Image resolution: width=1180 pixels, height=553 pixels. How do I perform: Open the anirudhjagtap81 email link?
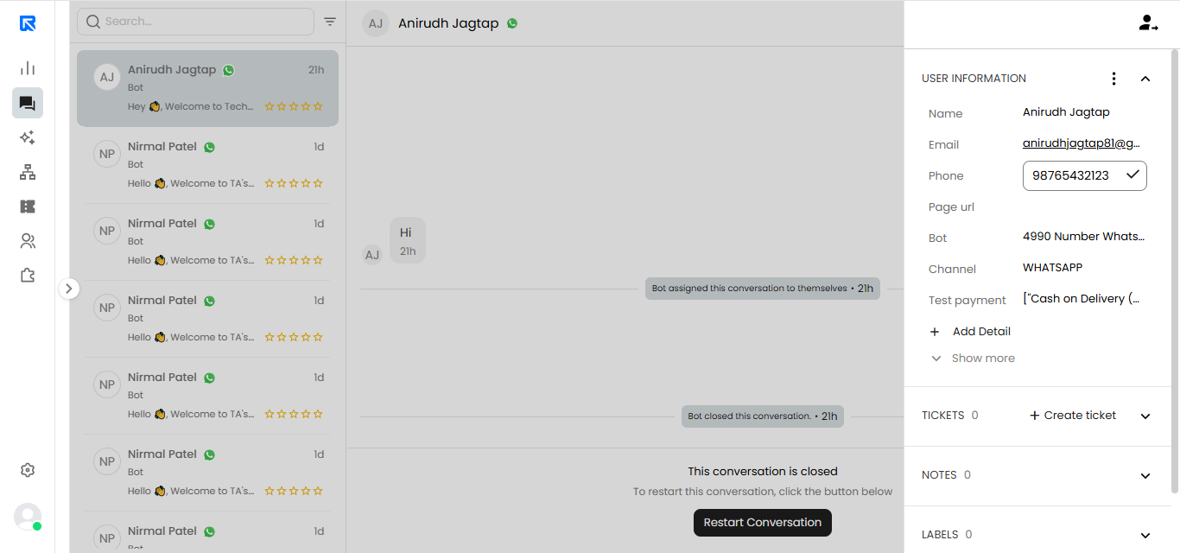(1082, 143)
